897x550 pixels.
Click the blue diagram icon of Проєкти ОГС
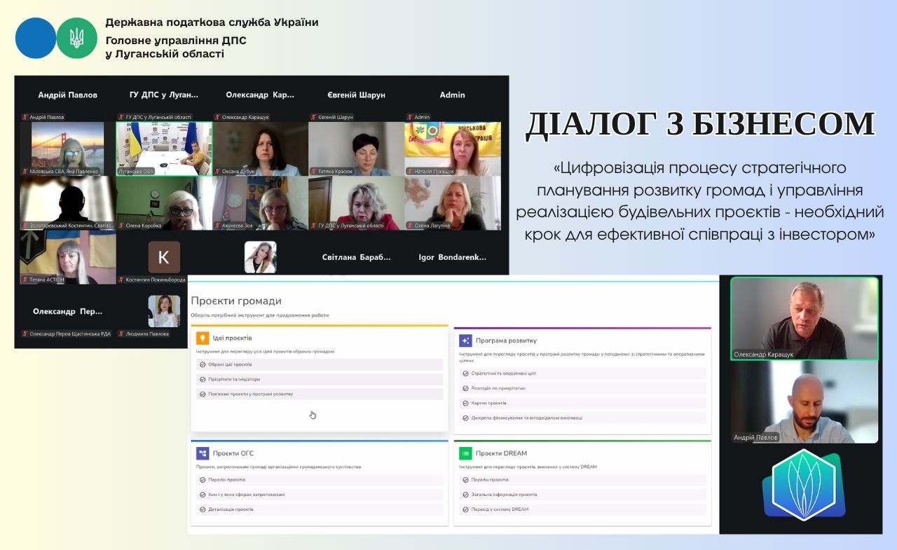click(203, 453)
